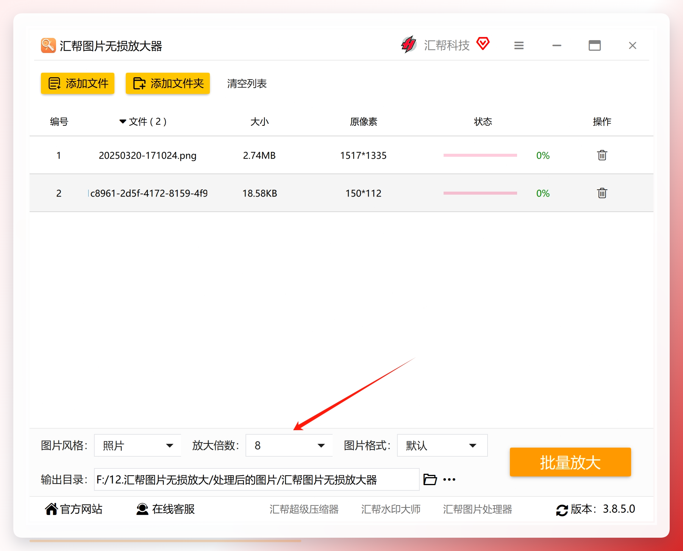The image size is (683, 551).
Task: Click the 2.74MB size cell
Action: [x=259, y=155]
